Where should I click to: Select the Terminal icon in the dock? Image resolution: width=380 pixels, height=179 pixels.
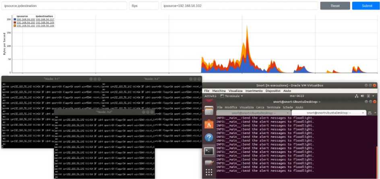pyautogui.click(x=209, y=151)
